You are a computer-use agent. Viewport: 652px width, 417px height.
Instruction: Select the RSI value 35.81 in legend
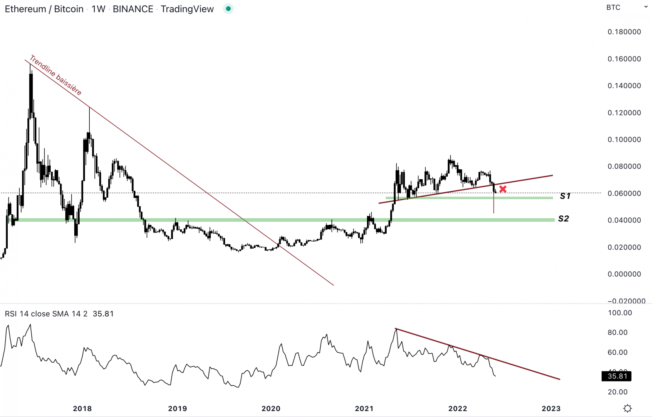point(103,314)
